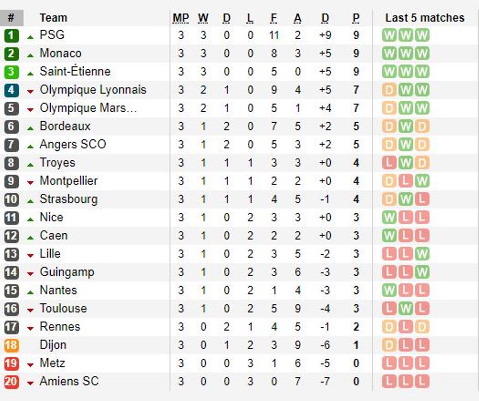Click the red down arrow beside Olympique Lyonnais
This screenshot has height=401, width=479.
coord(30,91)
